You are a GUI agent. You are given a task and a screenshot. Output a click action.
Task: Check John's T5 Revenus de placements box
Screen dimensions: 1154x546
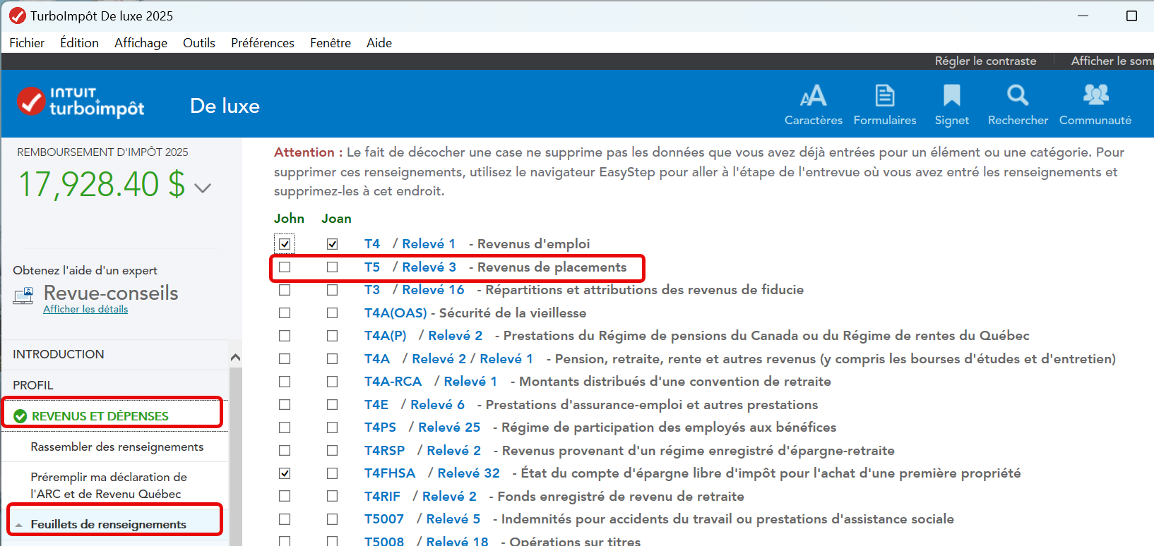point(285,267)
